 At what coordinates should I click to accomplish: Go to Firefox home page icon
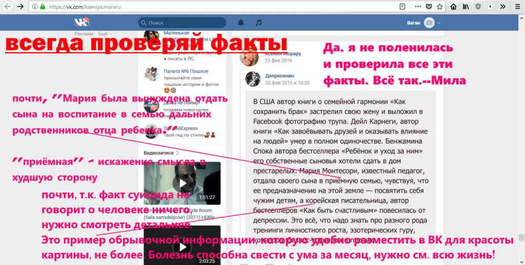[x=453, y=7]
